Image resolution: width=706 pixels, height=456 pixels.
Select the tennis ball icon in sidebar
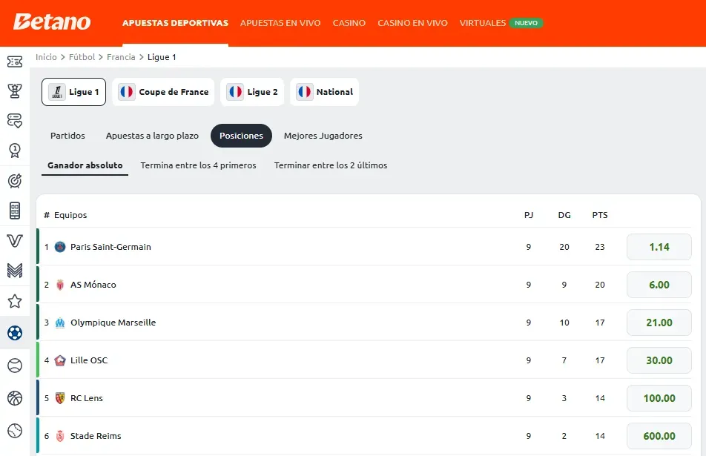tap(15, 366)
